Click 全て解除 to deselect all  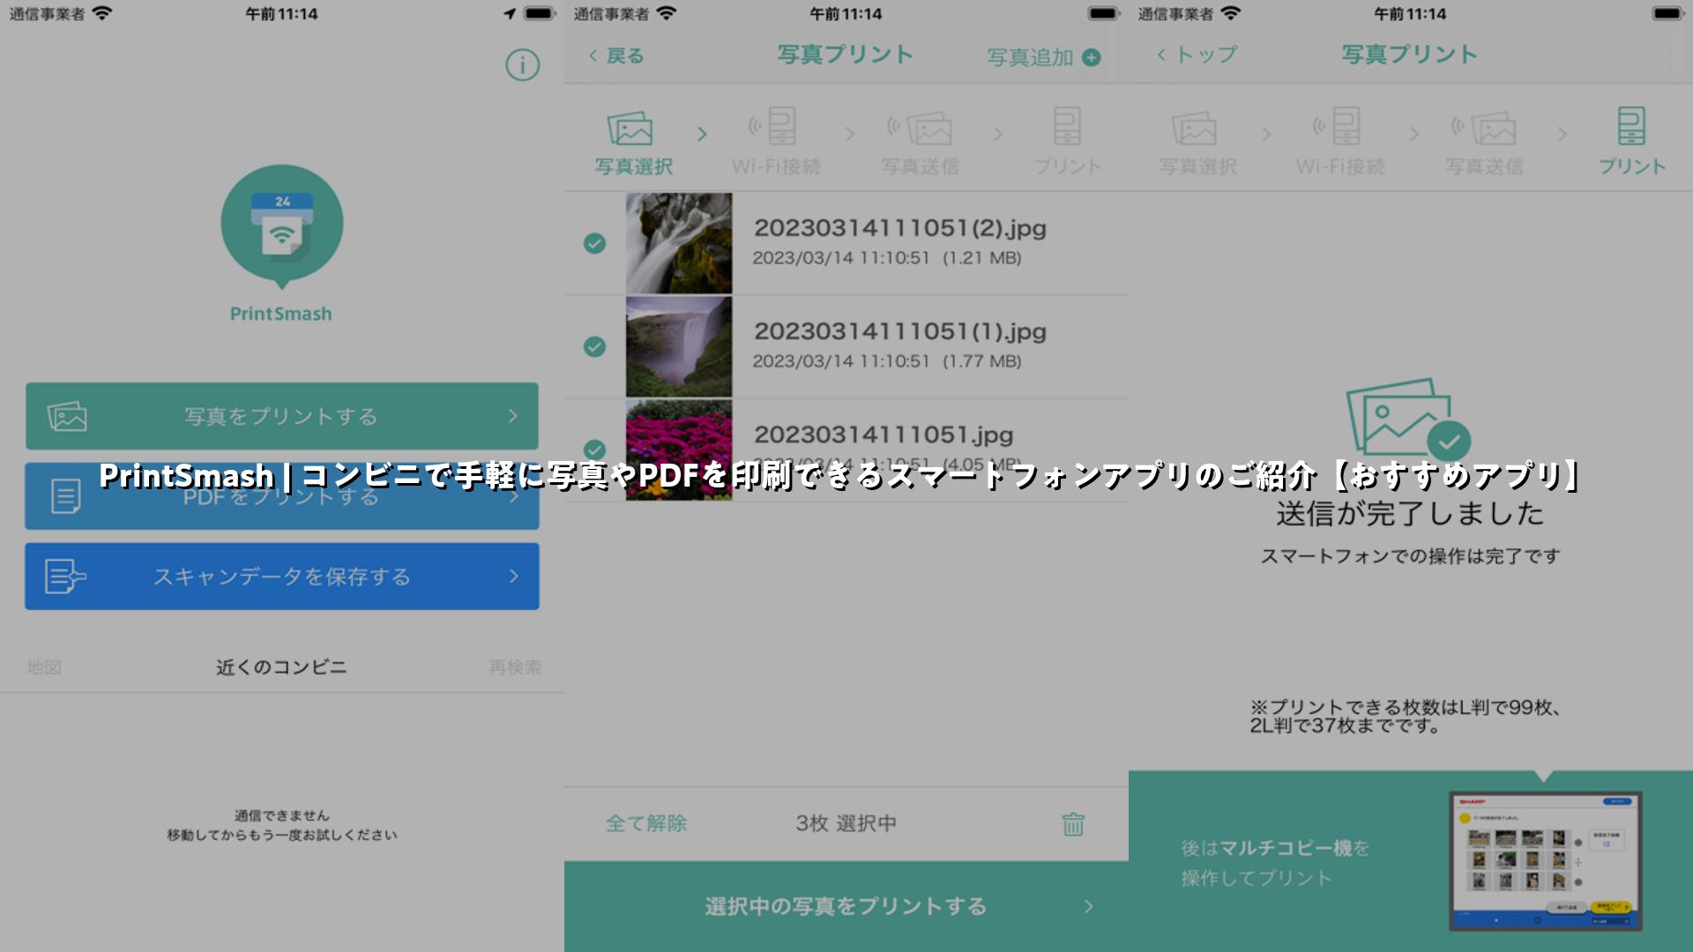point(646,823)
